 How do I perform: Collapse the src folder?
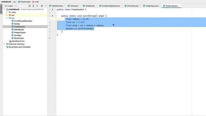[x=7, y=18]
